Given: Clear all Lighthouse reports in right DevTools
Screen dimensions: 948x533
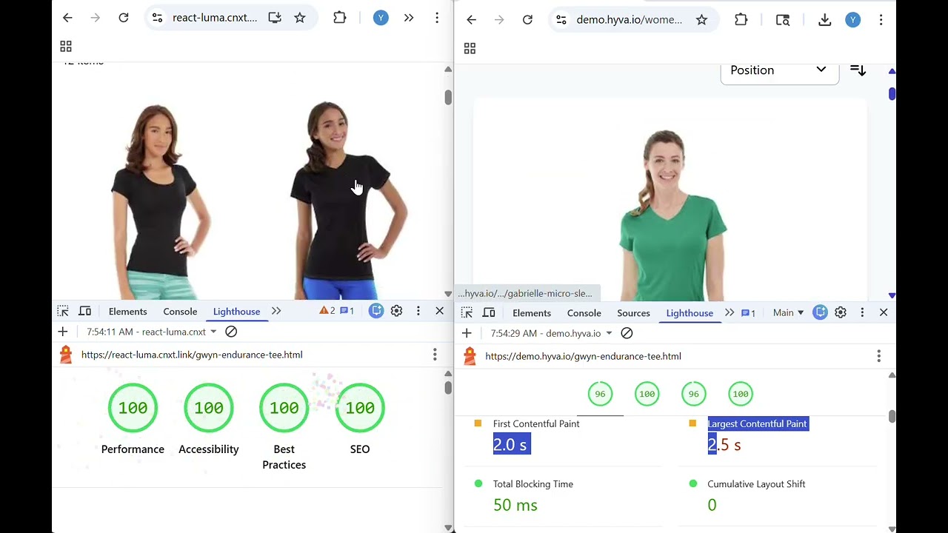Looking at the screenshot, I should [x=627, y=333].
